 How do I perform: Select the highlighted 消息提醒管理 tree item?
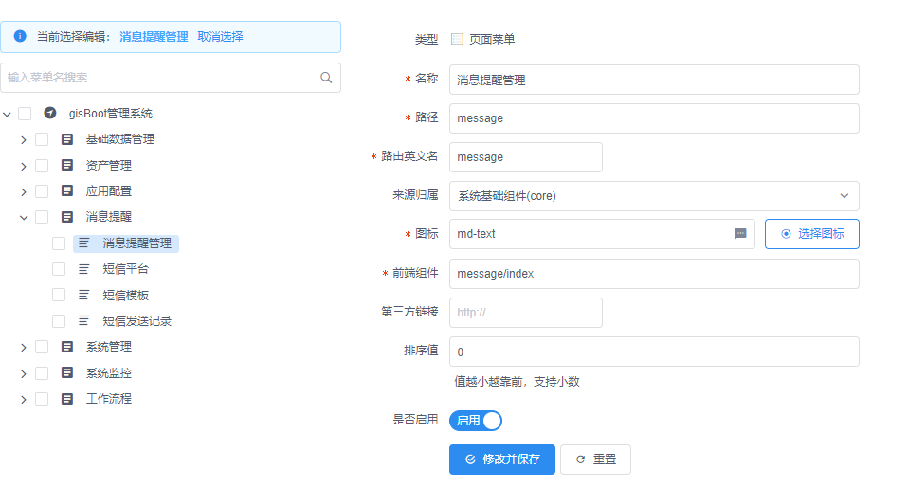tap(126, 243)
